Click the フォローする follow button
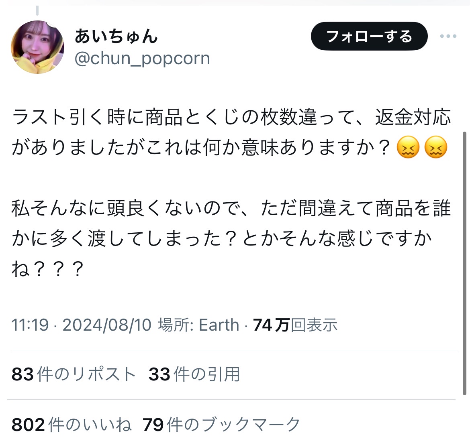470x443 pixels. pyautogui.click(x=369, y=36)
